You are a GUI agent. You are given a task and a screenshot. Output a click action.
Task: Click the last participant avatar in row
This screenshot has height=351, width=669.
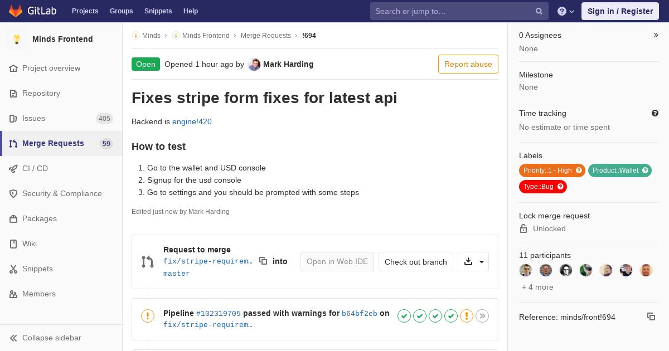click(x=646, y=270)
